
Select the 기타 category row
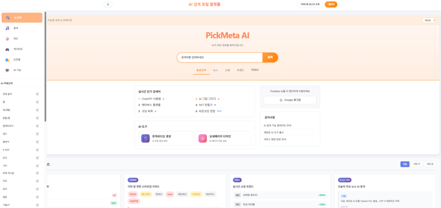21,166
